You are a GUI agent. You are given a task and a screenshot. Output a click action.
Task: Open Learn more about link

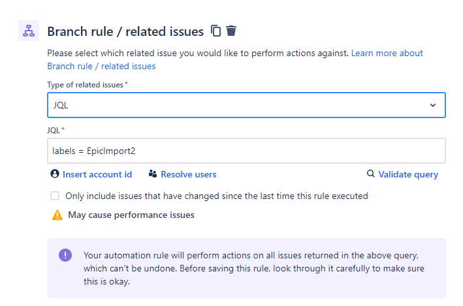(387, 53)
